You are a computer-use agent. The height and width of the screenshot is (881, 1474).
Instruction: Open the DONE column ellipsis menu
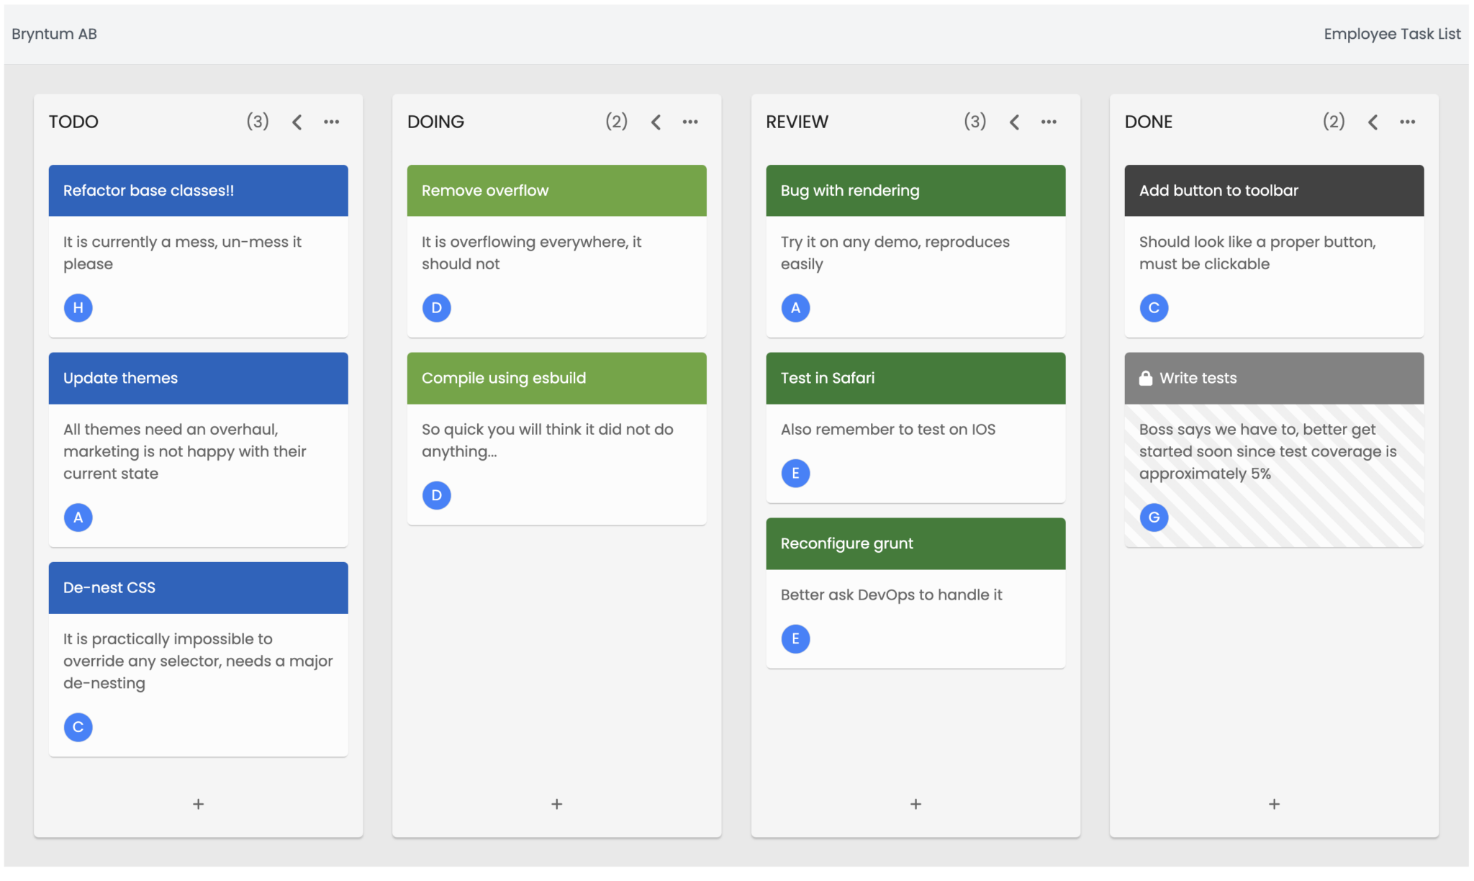tap(1408, 122)
